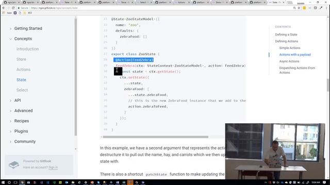Click the page vertical scrollbar thumb

coord(328,85)
